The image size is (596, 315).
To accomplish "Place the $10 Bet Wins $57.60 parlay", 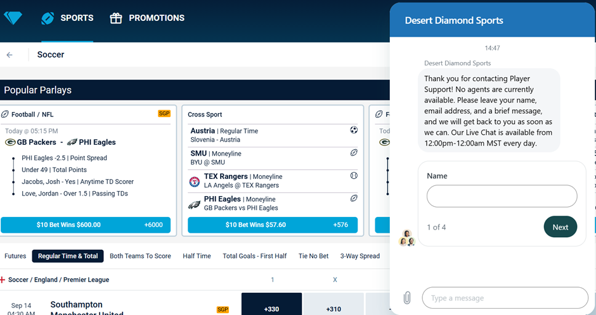I will (x=273, y=225).
